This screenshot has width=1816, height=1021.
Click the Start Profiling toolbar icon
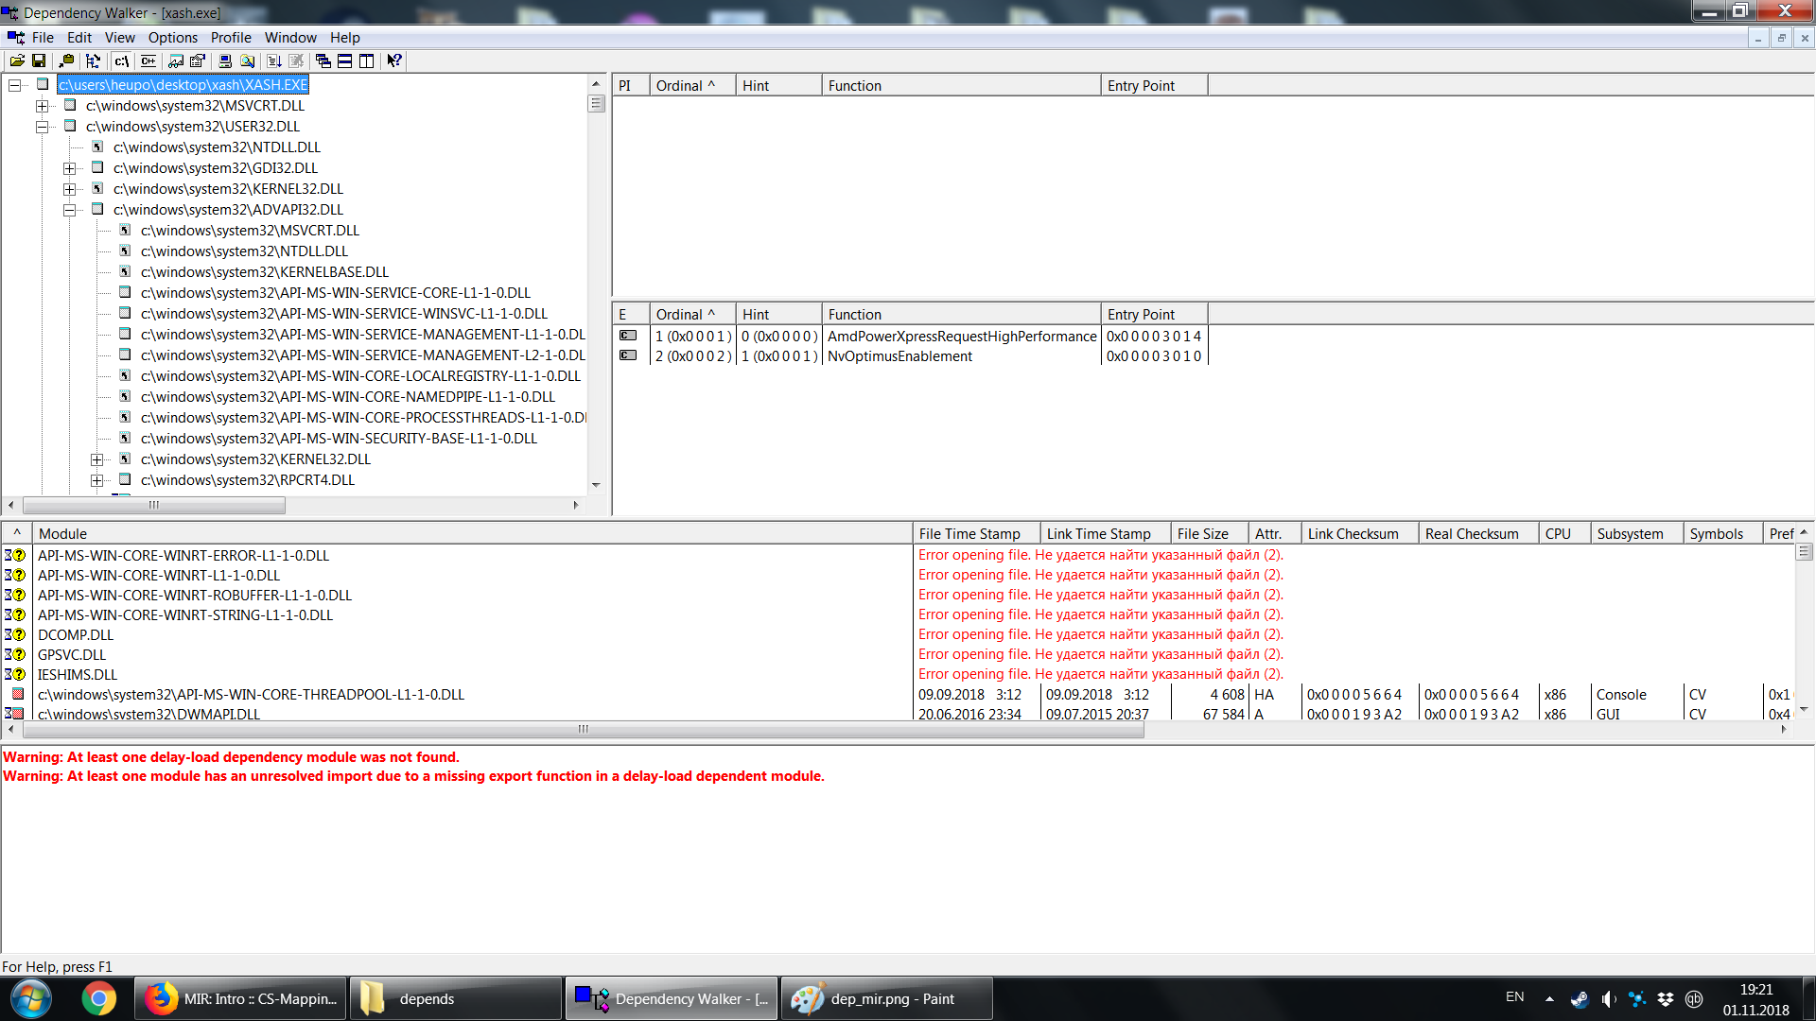[274, 61]
